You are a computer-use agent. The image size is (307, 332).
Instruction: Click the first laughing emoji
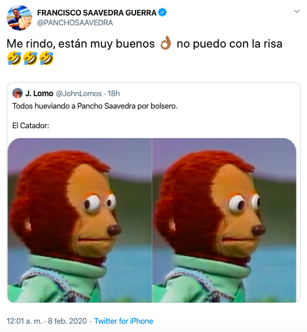click(x=14, y=58)
